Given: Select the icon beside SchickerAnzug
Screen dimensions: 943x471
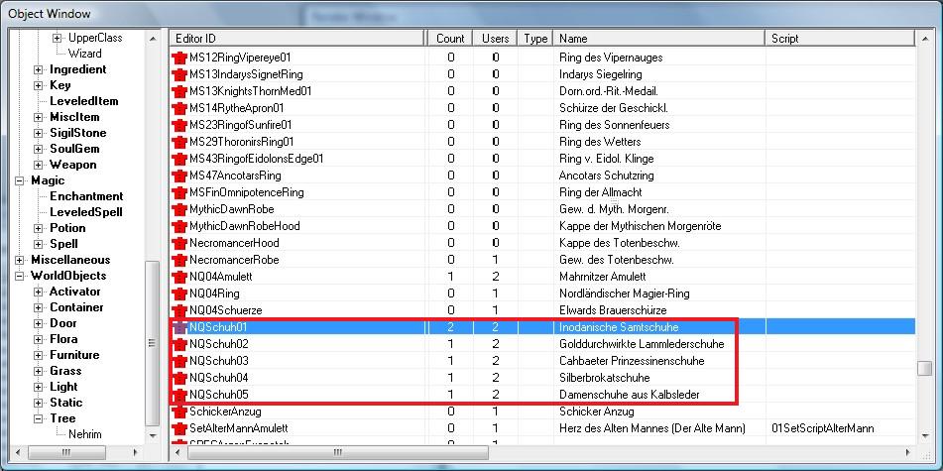Looking at the screenshot, I should (x=180, y=412).
